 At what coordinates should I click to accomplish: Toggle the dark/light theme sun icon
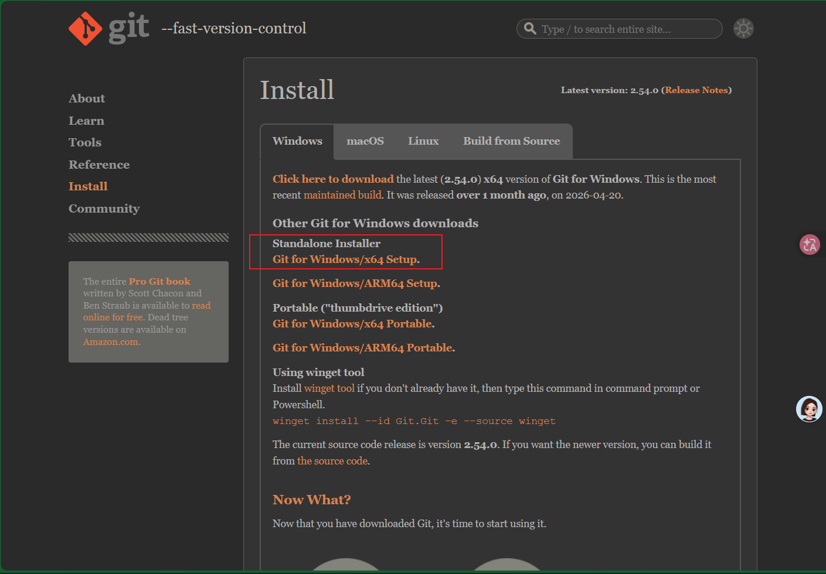(x=743, y=29)
